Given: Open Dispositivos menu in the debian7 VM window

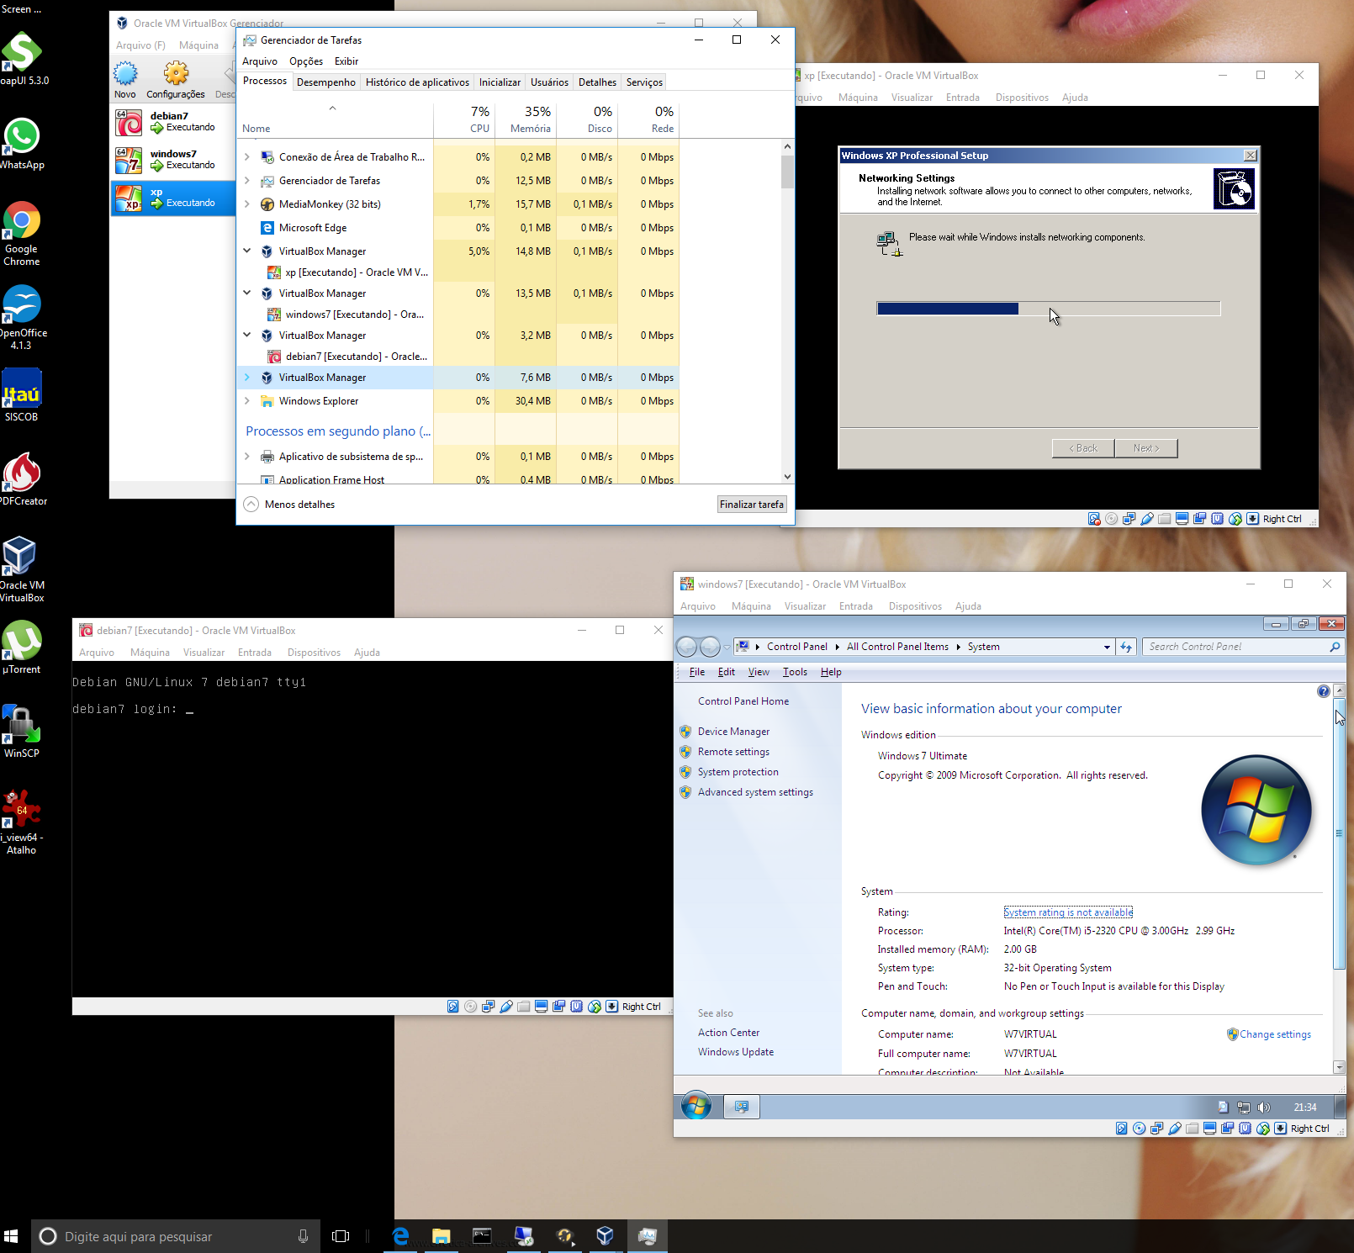Looking at the screenshot, I should click(x=314, y=653).
